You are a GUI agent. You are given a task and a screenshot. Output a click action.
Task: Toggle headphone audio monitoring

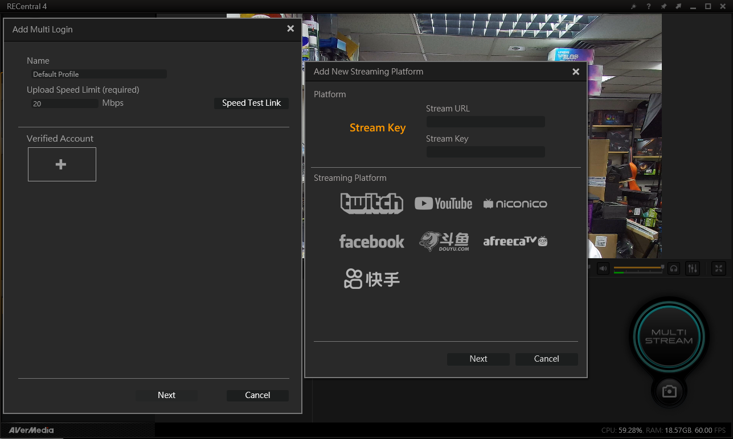[674, 268]
